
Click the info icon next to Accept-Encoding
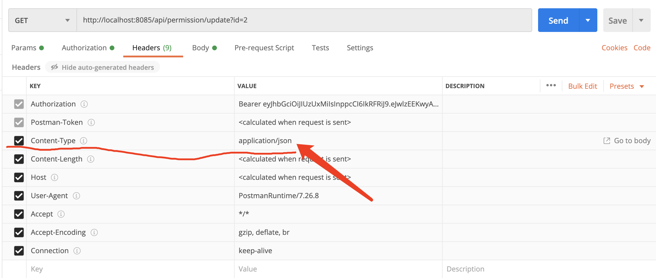[94, 232]
